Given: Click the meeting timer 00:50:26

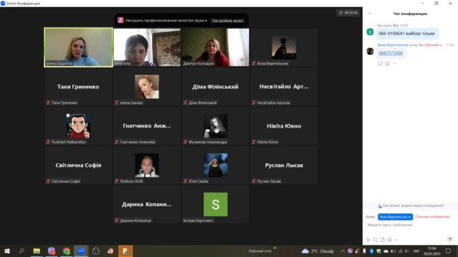Looking at the screenshot, I should coord(348,12).
